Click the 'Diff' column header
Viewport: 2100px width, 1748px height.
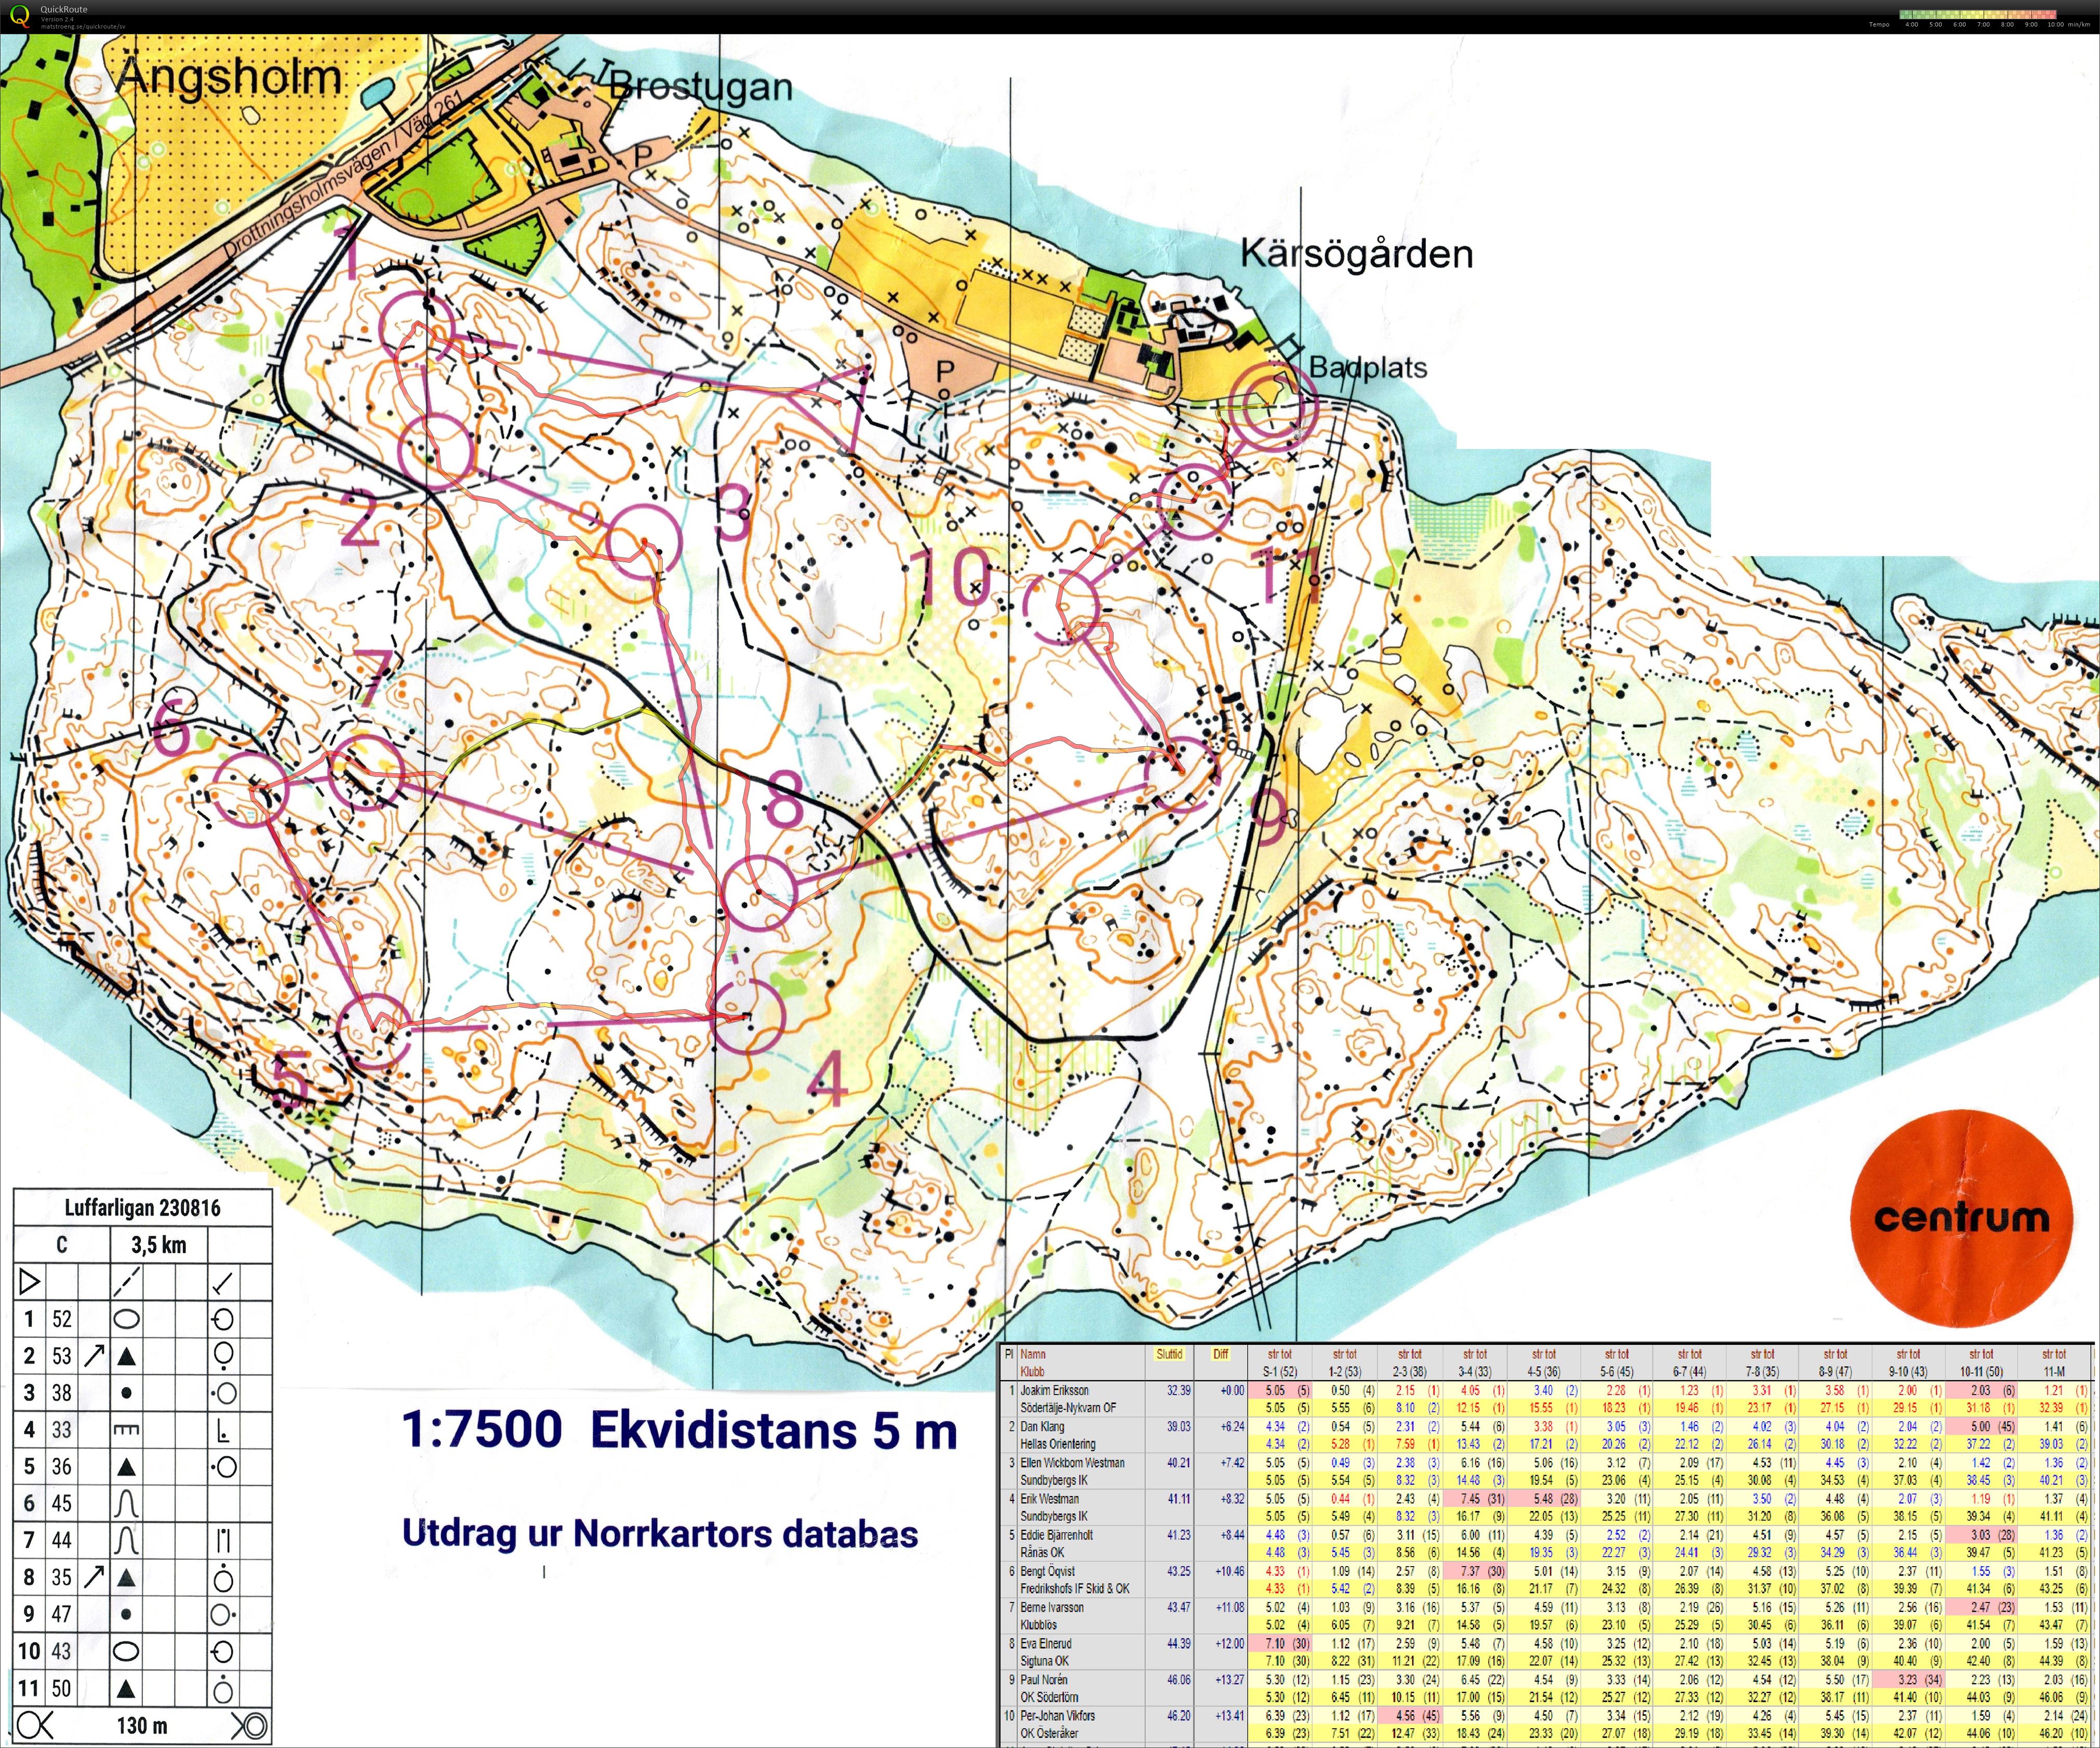(1220, 1354)
